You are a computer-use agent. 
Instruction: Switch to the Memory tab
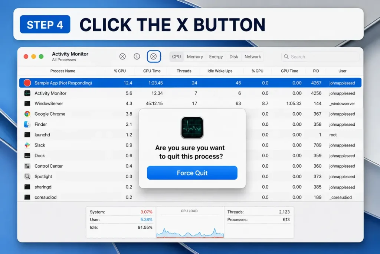(195, 57)
